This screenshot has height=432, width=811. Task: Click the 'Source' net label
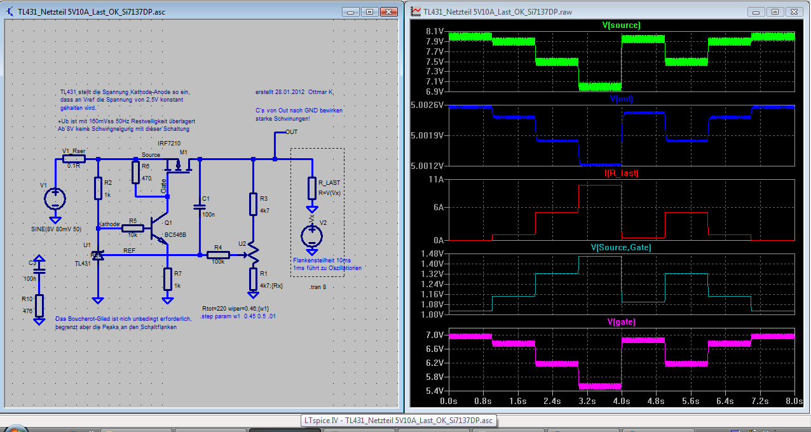151,154
